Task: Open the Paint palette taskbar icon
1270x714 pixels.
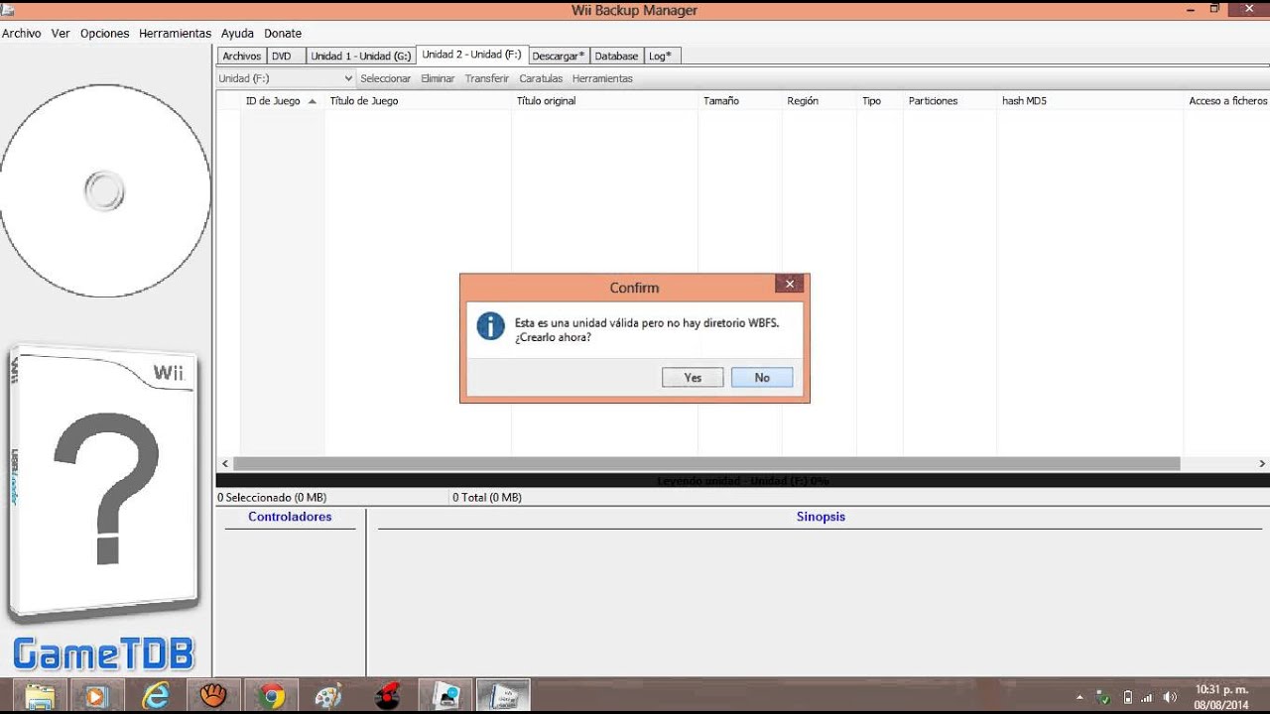Action: (x=328, y=696)
